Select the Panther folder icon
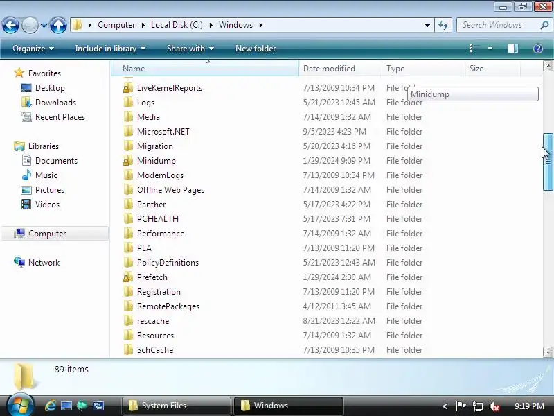 click(128, 205)
